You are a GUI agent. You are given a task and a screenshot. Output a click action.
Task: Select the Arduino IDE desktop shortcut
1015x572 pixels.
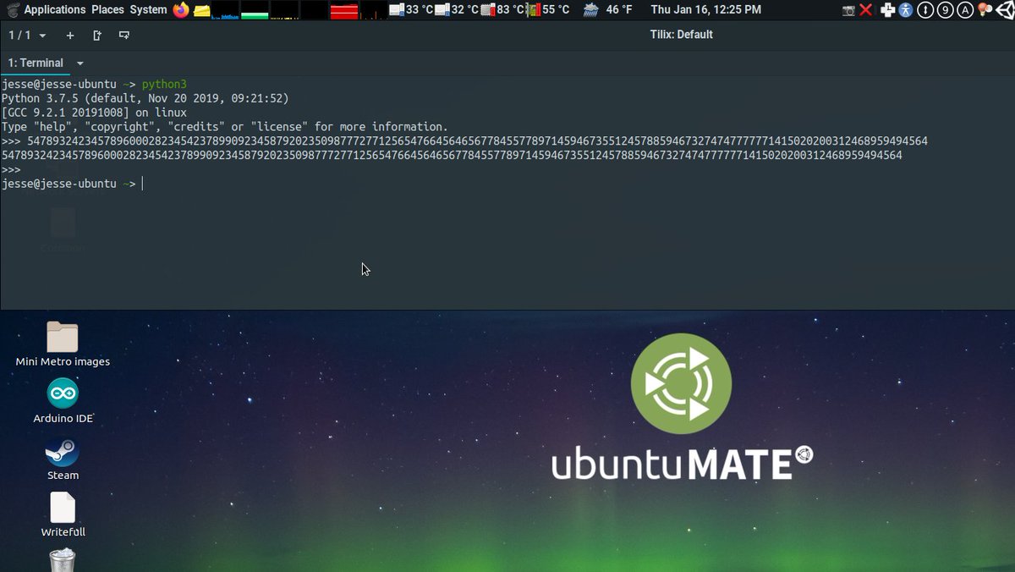[63, 401]
